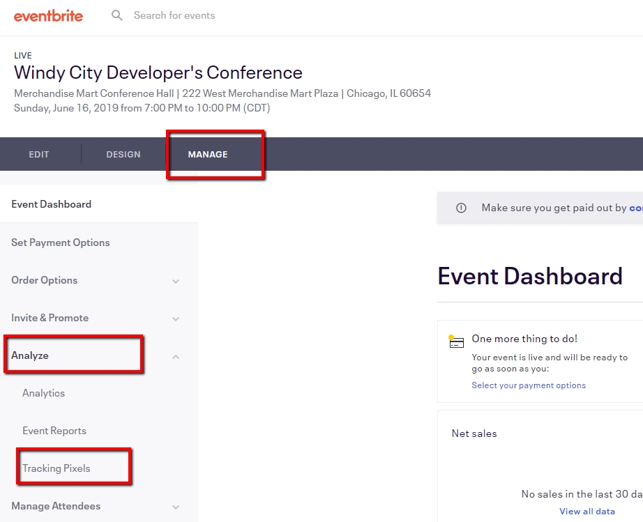This screenshot has width=643, height=522.
Task: Click the Event Dashboard heading
Action: [530, 276]
